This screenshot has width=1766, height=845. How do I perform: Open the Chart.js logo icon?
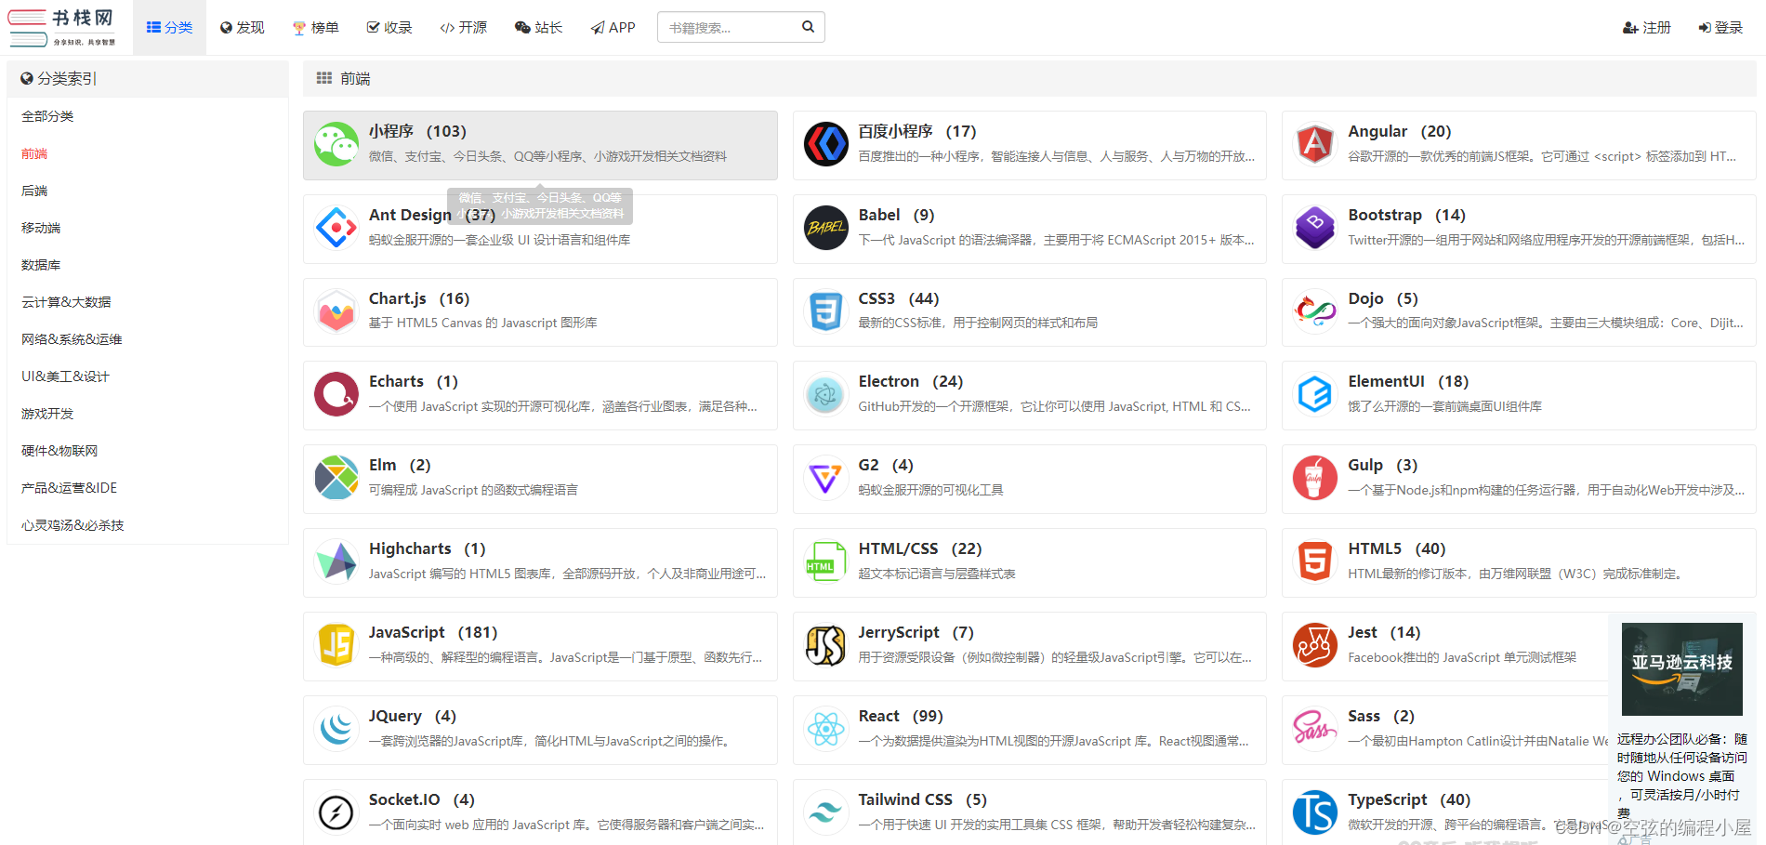(x=336, y=311)
